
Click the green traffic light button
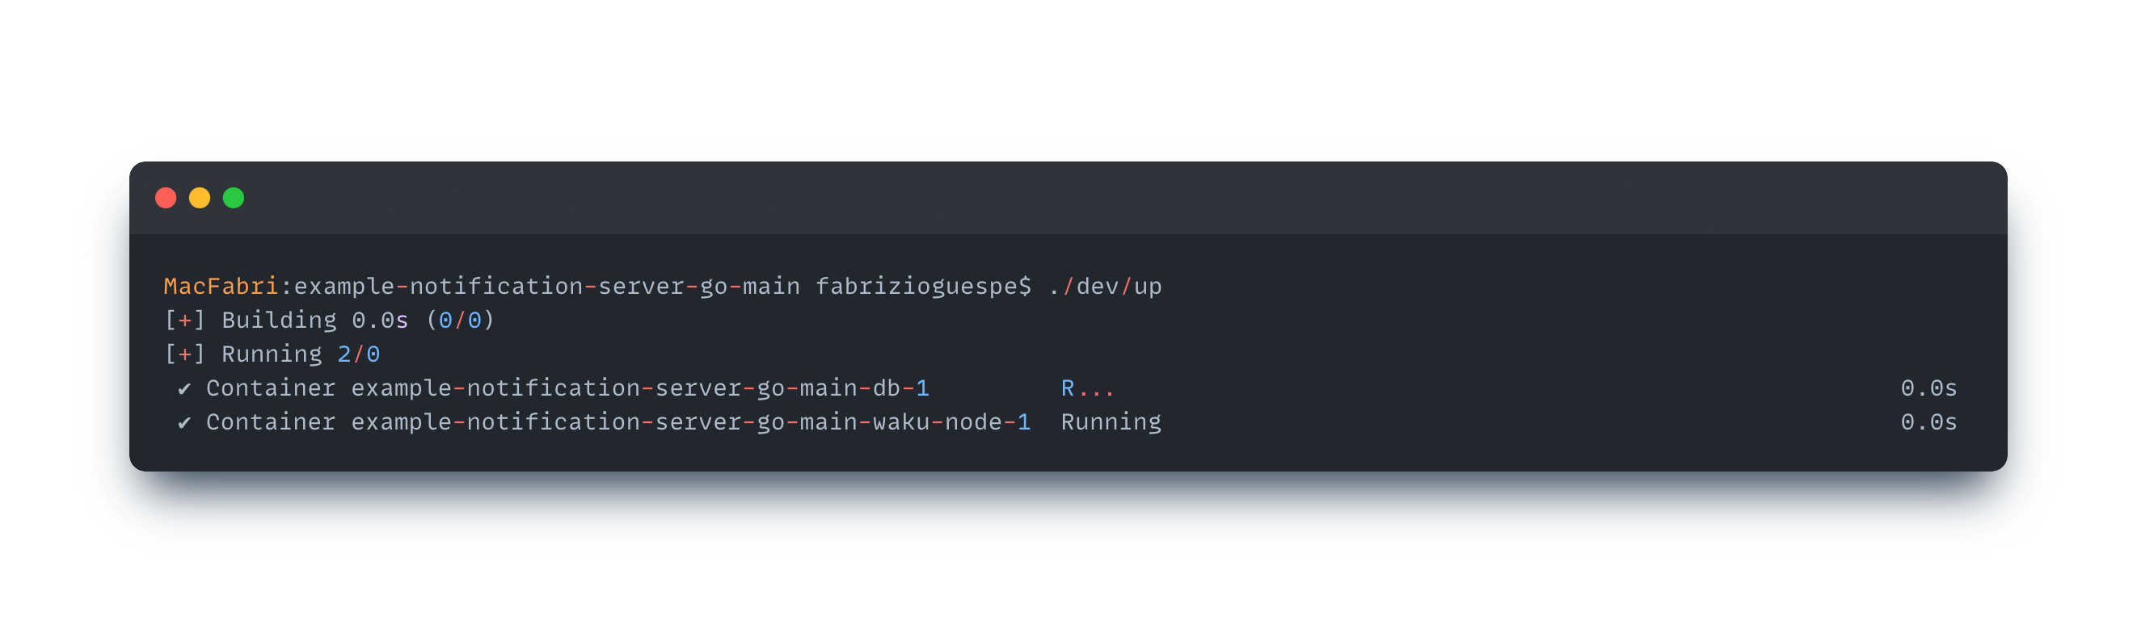[234, 197]
